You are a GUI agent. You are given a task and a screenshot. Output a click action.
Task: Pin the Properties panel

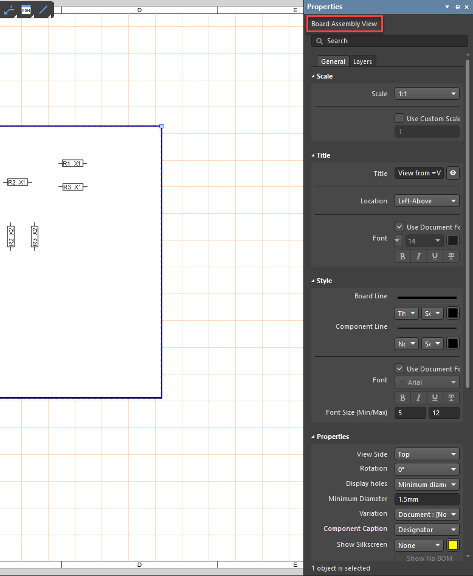457,7
